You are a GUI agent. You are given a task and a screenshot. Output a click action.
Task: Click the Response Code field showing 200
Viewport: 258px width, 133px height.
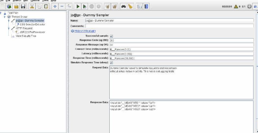pyautogui.click(x=182, y=40)
